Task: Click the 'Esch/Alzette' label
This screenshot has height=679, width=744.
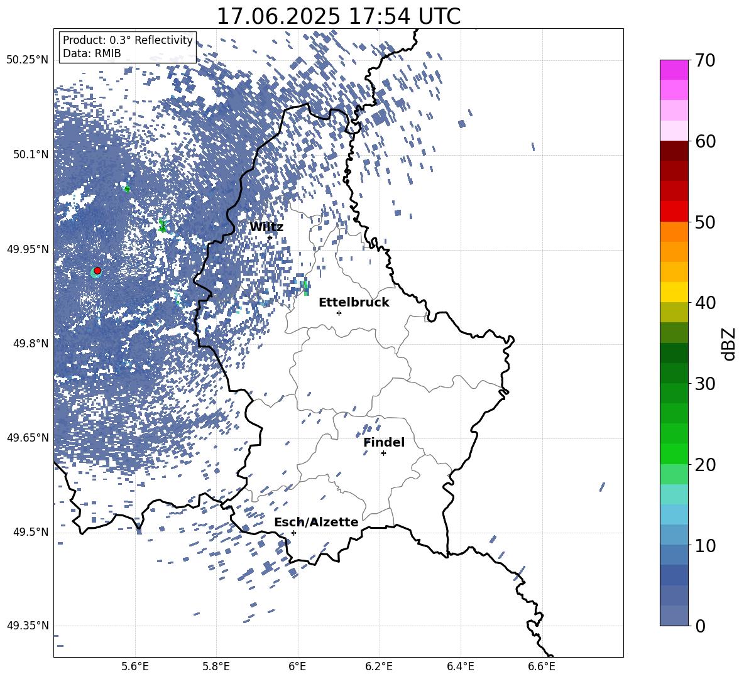Action: click(x=316, y=523)
